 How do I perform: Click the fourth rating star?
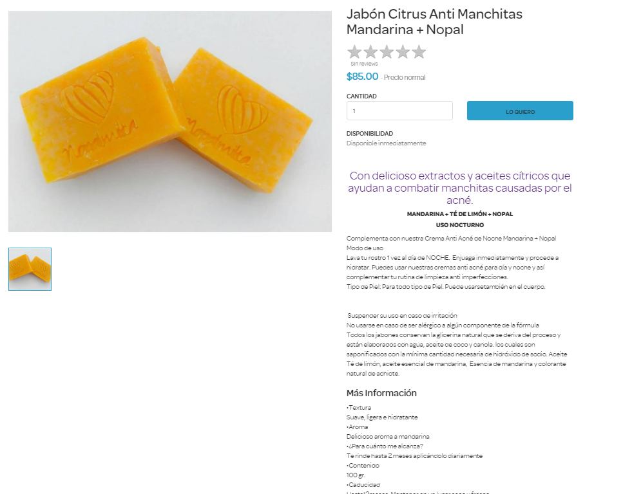pyautogui.click(x=403, y=52)
